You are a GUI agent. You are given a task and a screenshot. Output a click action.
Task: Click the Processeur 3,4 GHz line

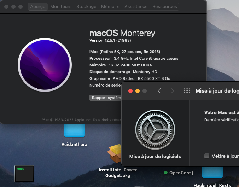coord(134,58)
